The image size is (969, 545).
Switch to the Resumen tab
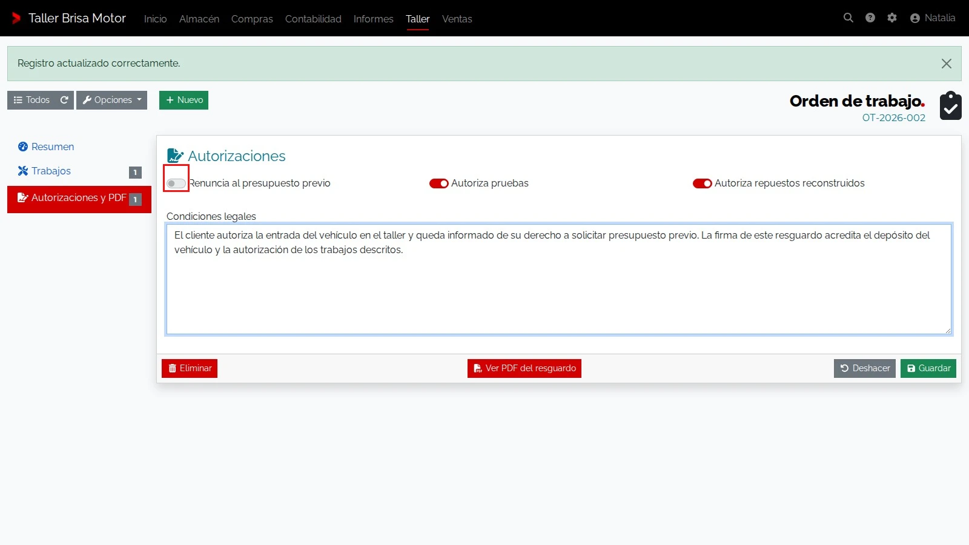(x=79, y=147)
